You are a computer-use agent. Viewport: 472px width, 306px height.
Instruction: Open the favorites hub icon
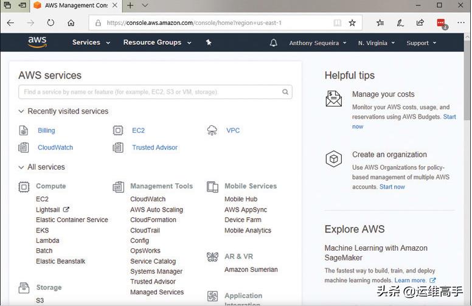tap(380, 23)
